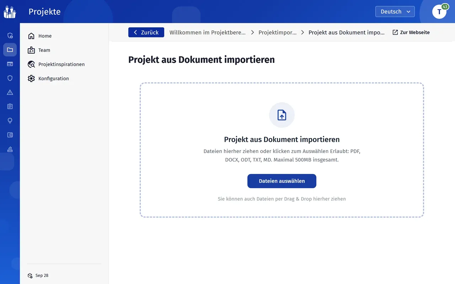The image size is (455, 284).
Task: Click the document upload icon in the drop zone
Action: [282, 115]
